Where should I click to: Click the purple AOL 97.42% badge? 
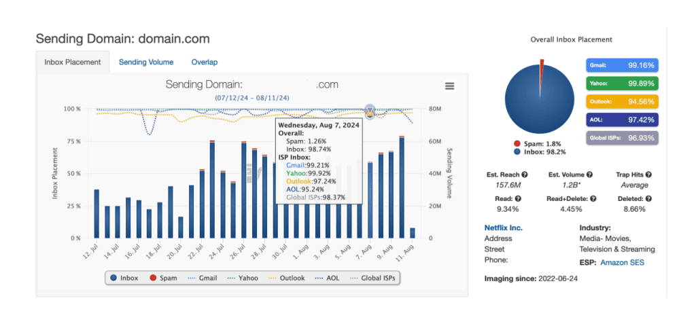click(x=623, y=120)
